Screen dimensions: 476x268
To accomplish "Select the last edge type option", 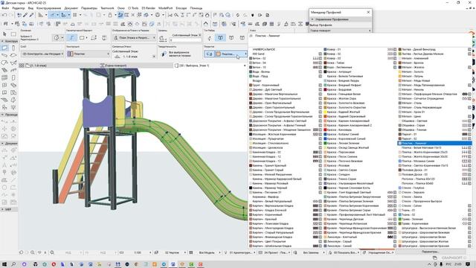I will pyautogui.click(x=242, y=38).
